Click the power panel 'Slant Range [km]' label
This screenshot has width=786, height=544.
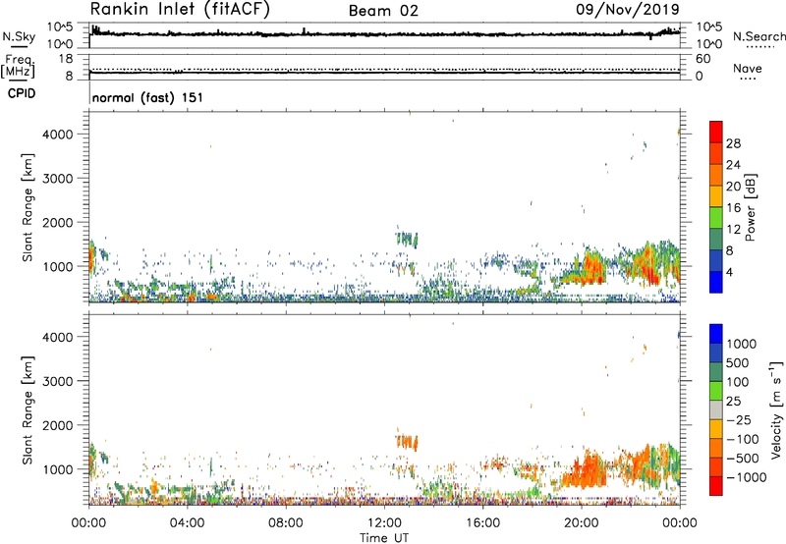pos(28,207)
